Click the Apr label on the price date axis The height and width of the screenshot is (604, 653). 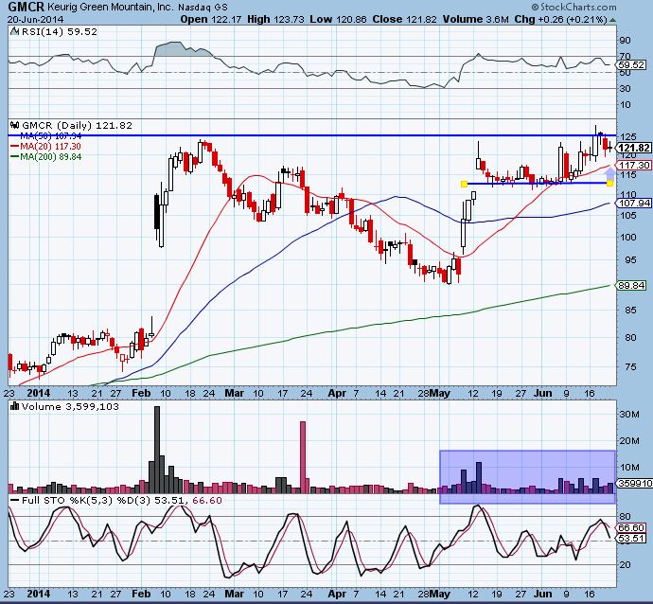point(337,393)
